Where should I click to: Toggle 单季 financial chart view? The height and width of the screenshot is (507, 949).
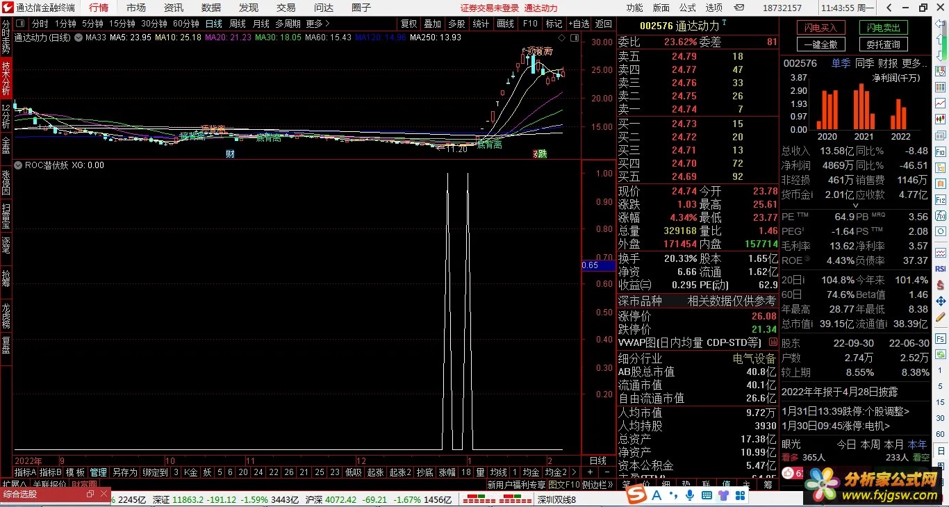(x=841, y=63)
